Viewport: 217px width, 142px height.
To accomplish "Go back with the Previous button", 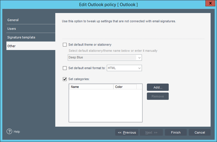I will (127, 132).
